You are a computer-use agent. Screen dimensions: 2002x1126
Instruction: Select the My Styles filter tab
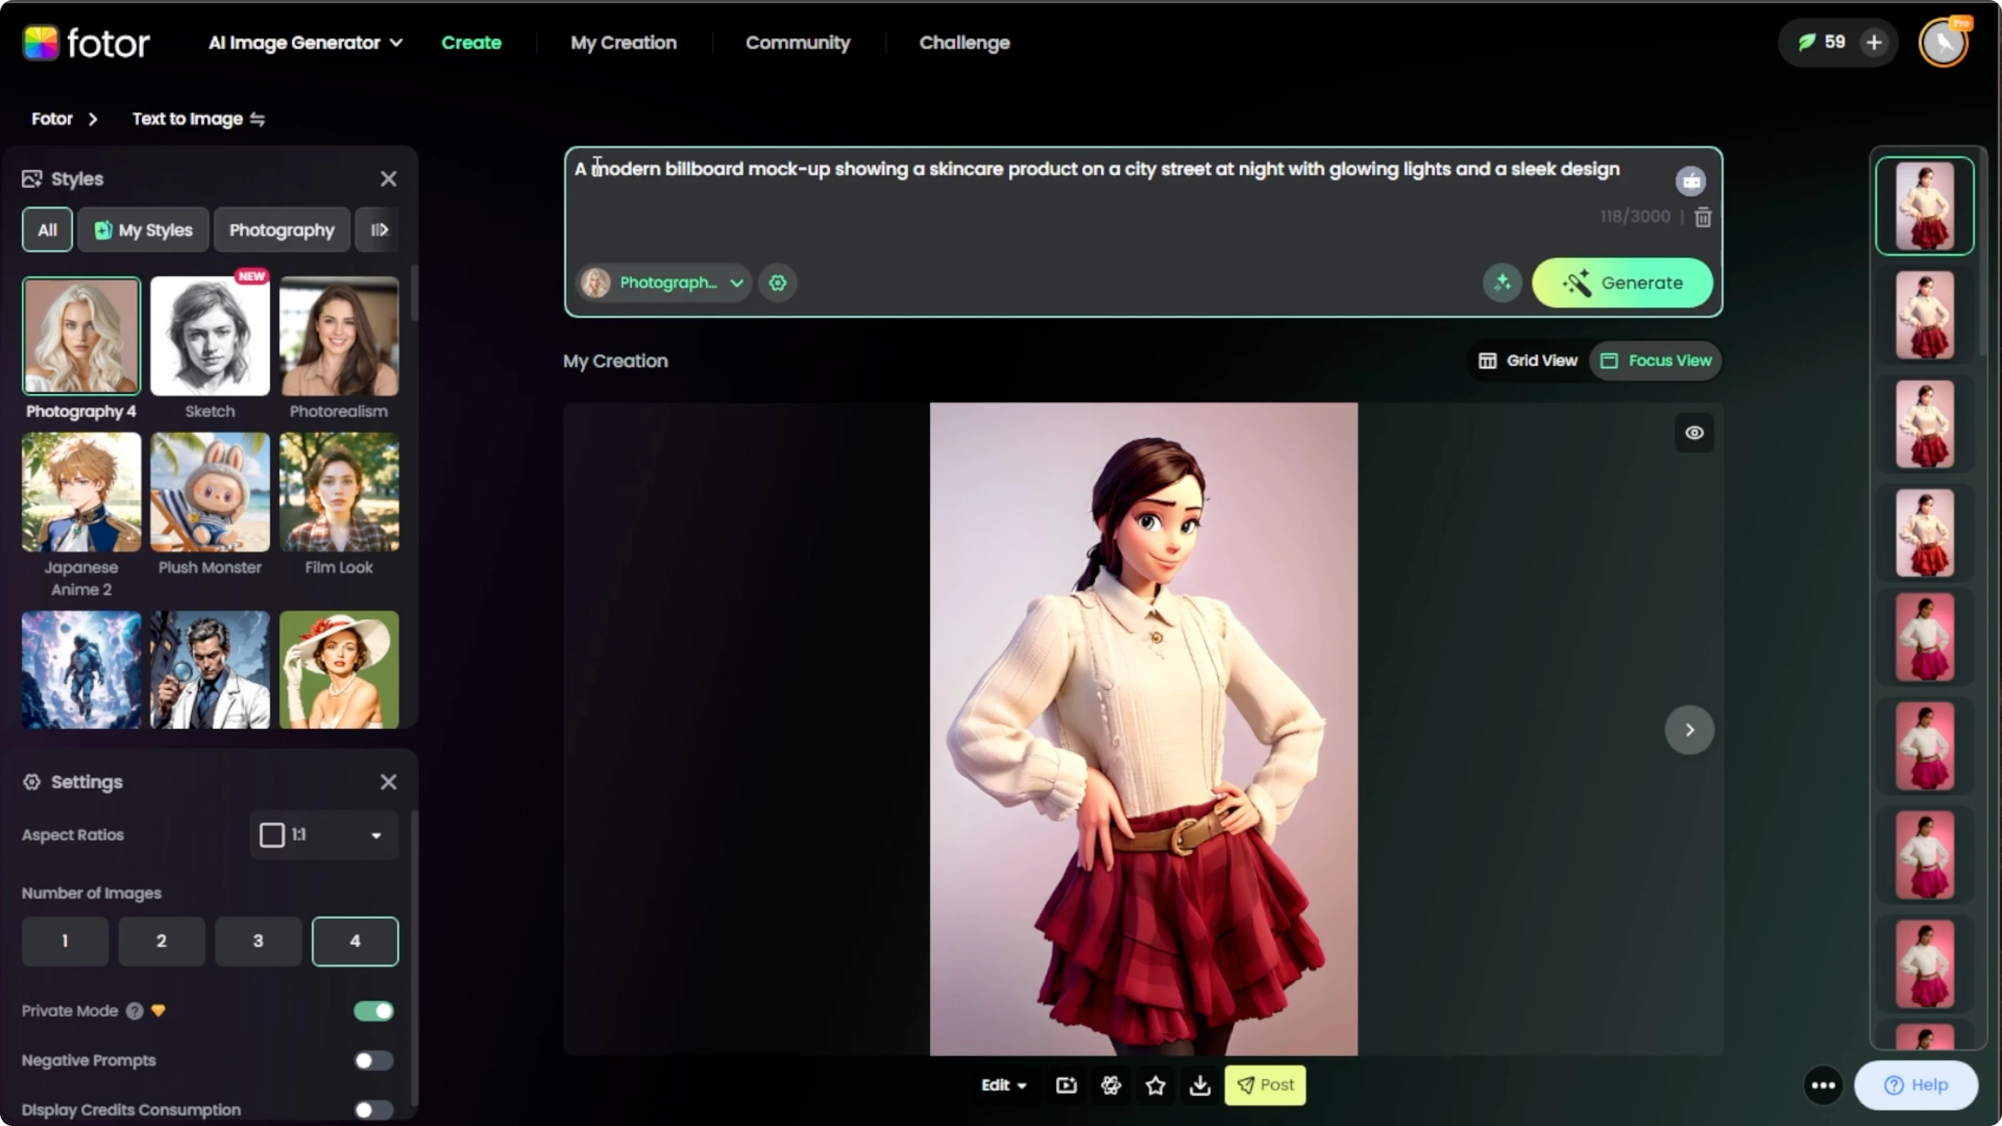143,230
